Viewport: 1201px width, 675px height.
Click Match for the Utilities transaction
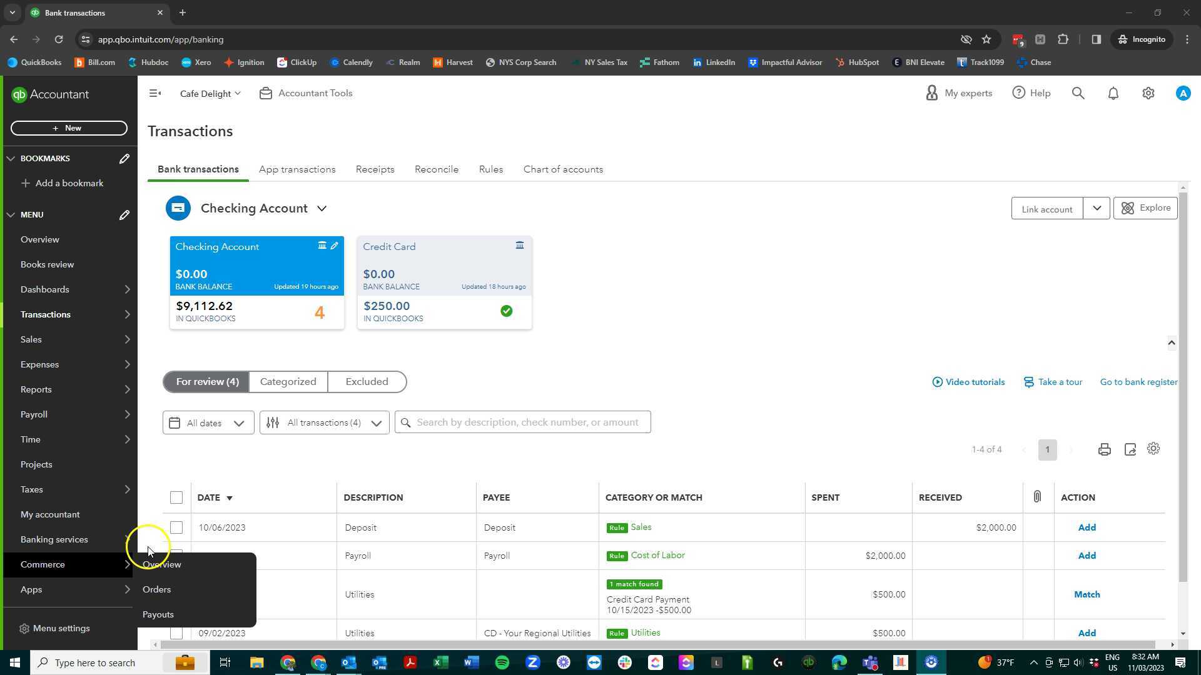(1087, 594)
